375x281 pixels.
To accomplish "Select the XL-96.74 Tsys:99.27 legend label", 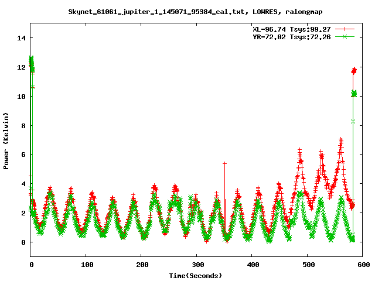I will pyautogui.click(x=288, y=29).
